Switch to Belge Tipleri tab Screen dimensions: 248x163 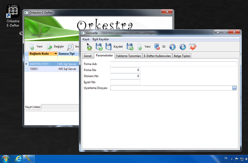[182, 56]
